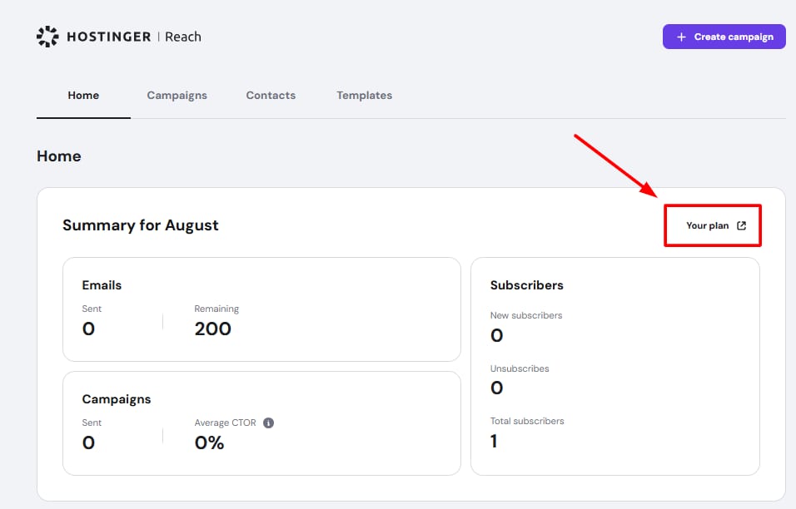The width and height of the screenshot is (796, 509).
Task: Open the Home tab
Action: (83, 96)
